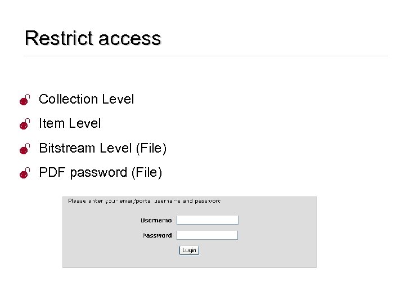Select the PDF password bullet text
This screenshot has height=304, width=405.
100,172
